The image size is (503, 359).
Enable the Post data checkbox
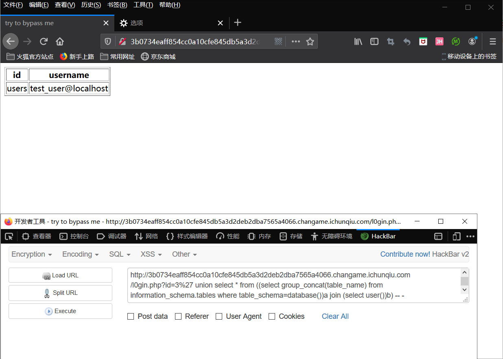pyautogui.click(x=131, y=316)
